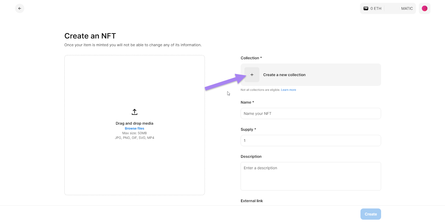
Task: Click the Create button
Action: pyautogui.click(x=371, y=214)
